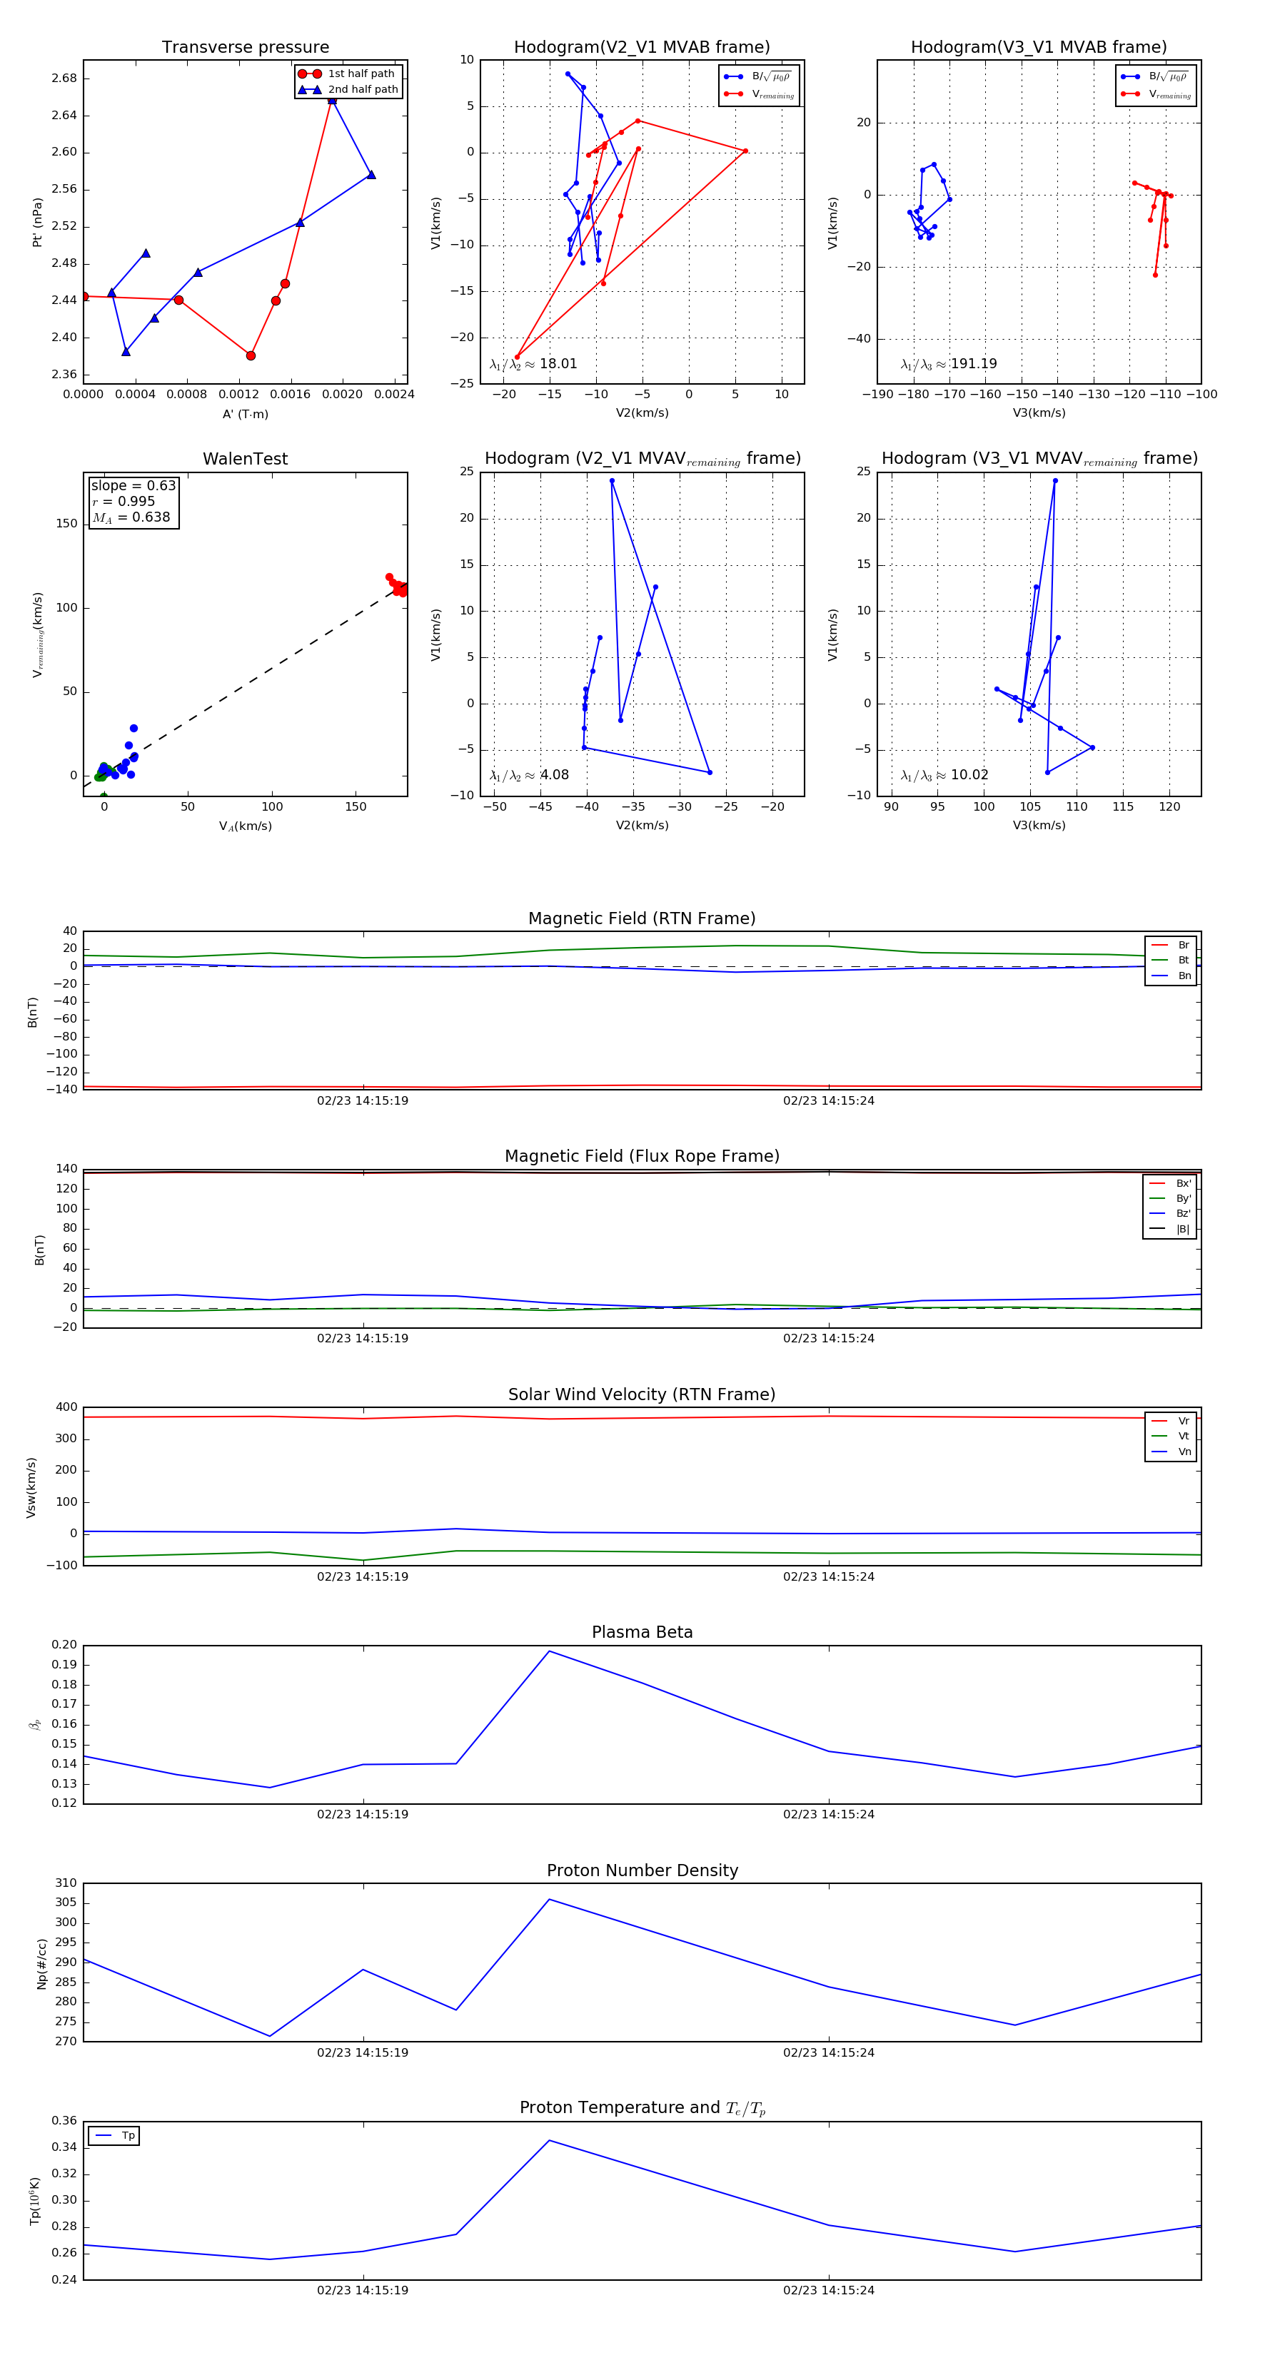Click the 'Bn' legend entry
Viewport: 1285px width, 2355px height.
1171,976
